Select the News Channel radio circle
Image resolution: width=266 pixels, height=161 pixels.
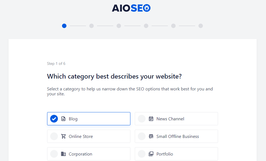coord(142,119)
